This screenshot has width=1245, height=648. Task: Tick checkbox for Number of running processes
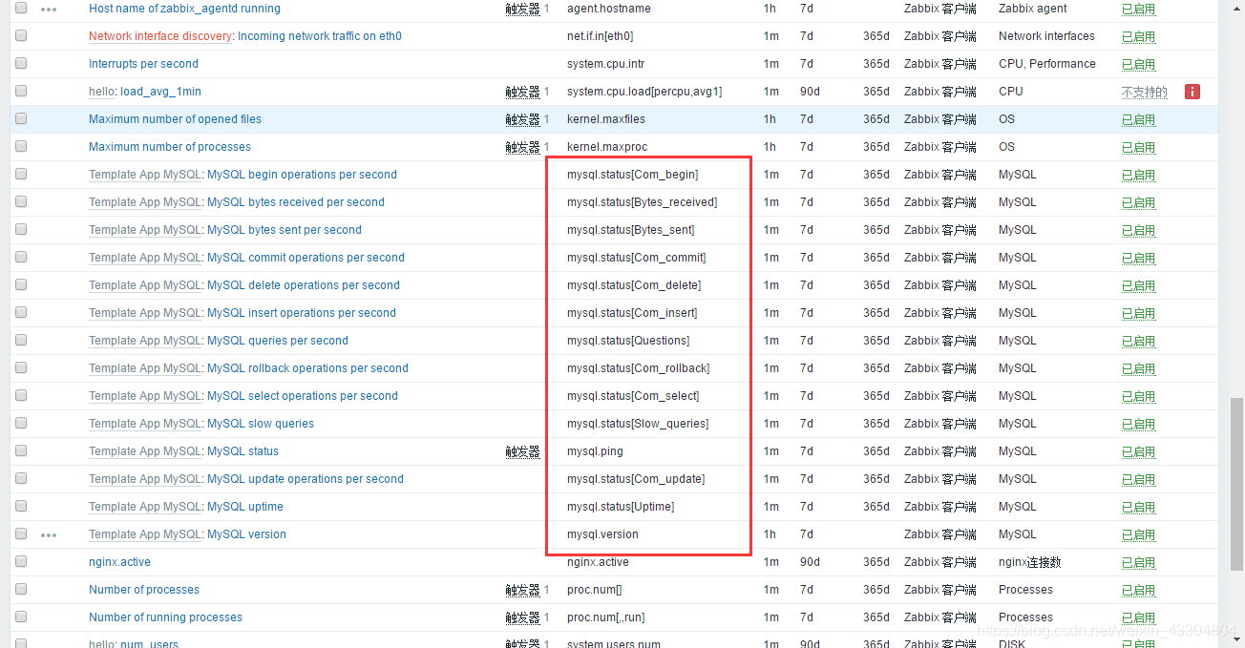tap(21, 617)
